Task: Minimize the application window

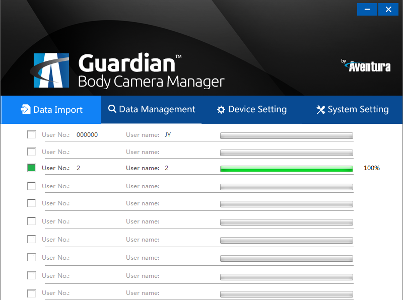Action: point(367,9)
